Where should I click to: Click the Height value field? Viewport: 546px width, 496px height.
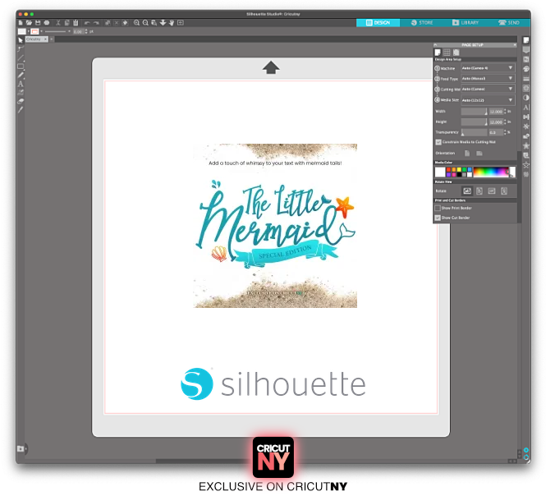[496, 122]
